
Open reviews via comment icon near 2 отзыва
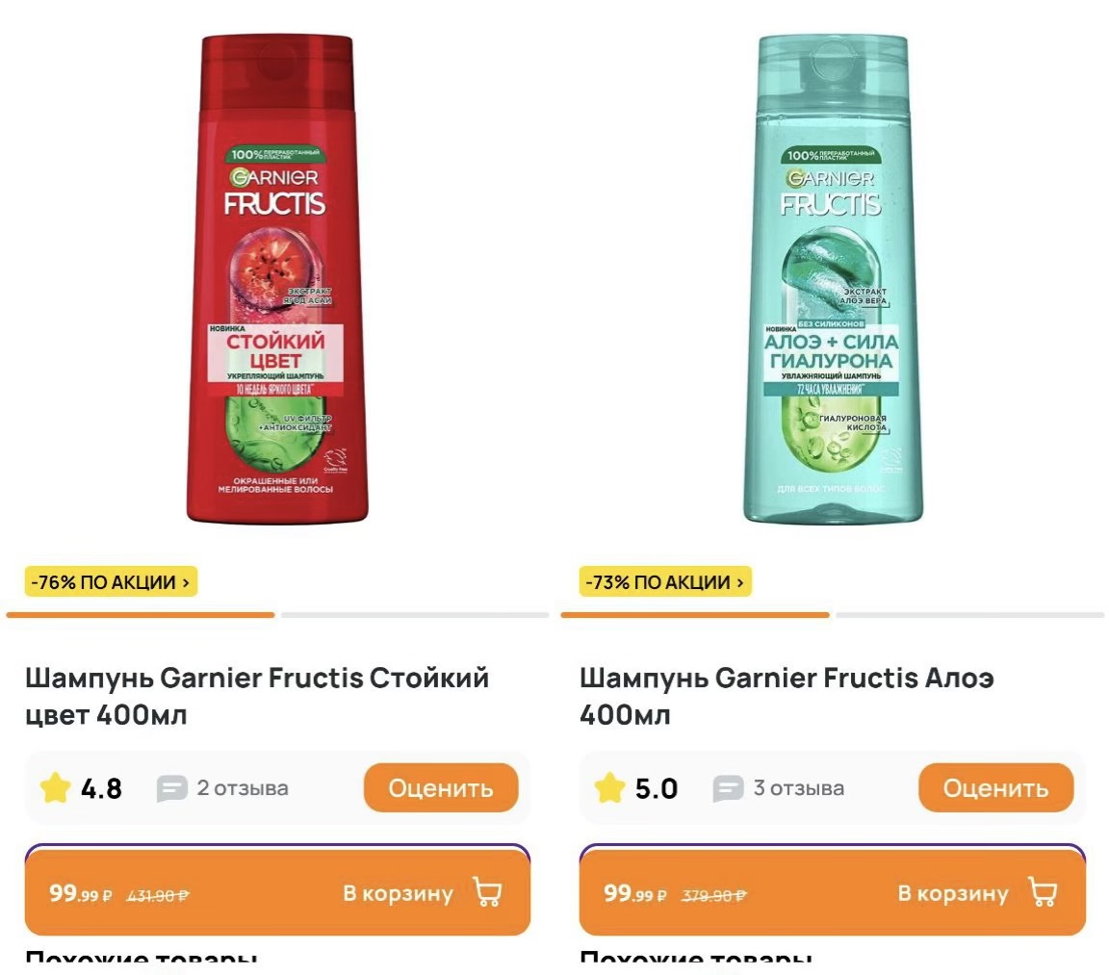172,788
